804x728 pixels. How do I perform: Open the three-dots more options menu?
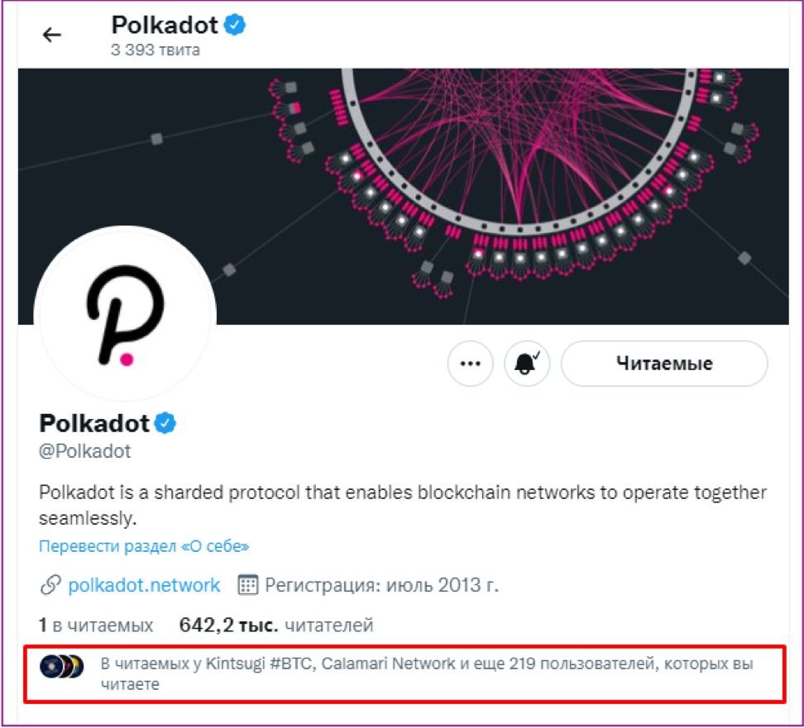tap(470, 364)
